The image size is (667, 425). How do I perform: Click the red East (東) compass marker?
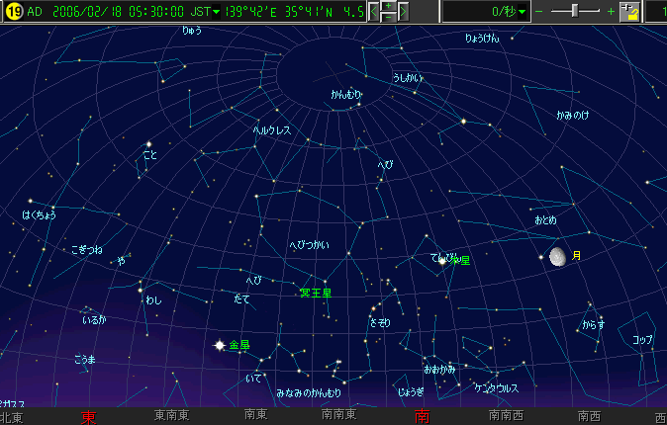(x=89, y=416)
